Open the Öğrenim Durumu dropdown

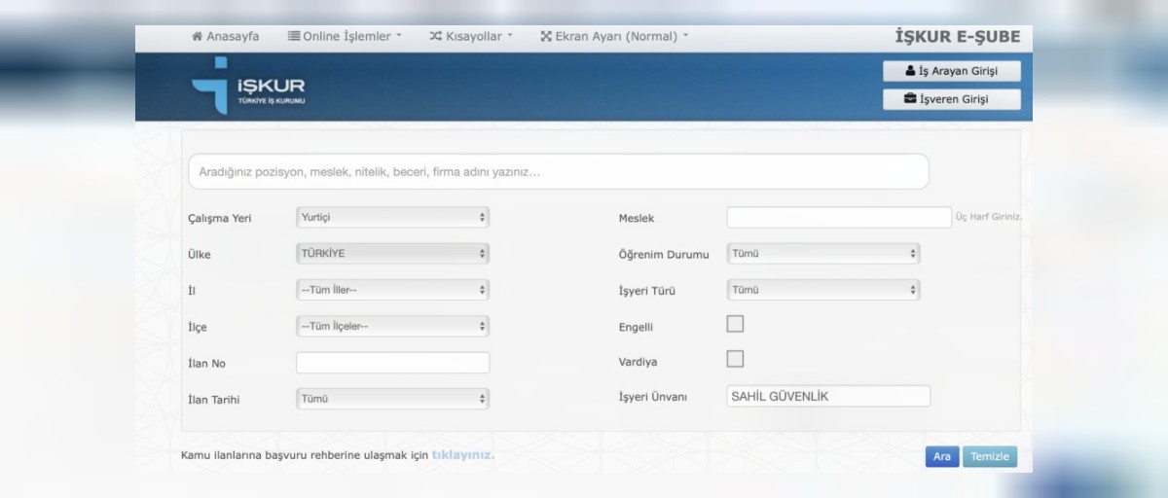(822, 254)
